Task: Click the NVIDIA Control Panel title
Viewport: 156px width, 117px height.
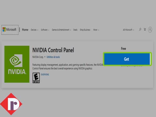Action: [53, 50]
